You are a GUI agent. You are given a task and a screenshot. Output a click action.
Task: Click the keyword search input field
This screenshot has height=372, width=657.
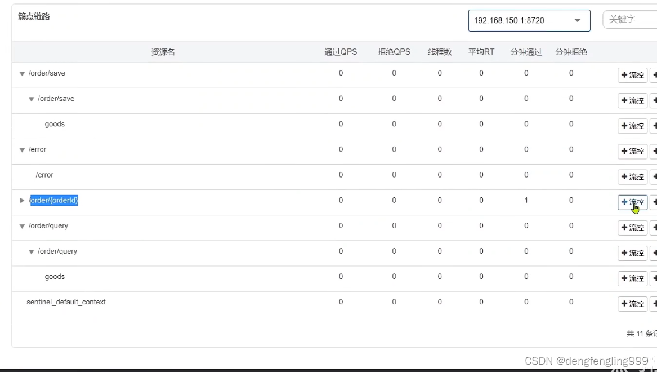(631, 20)
